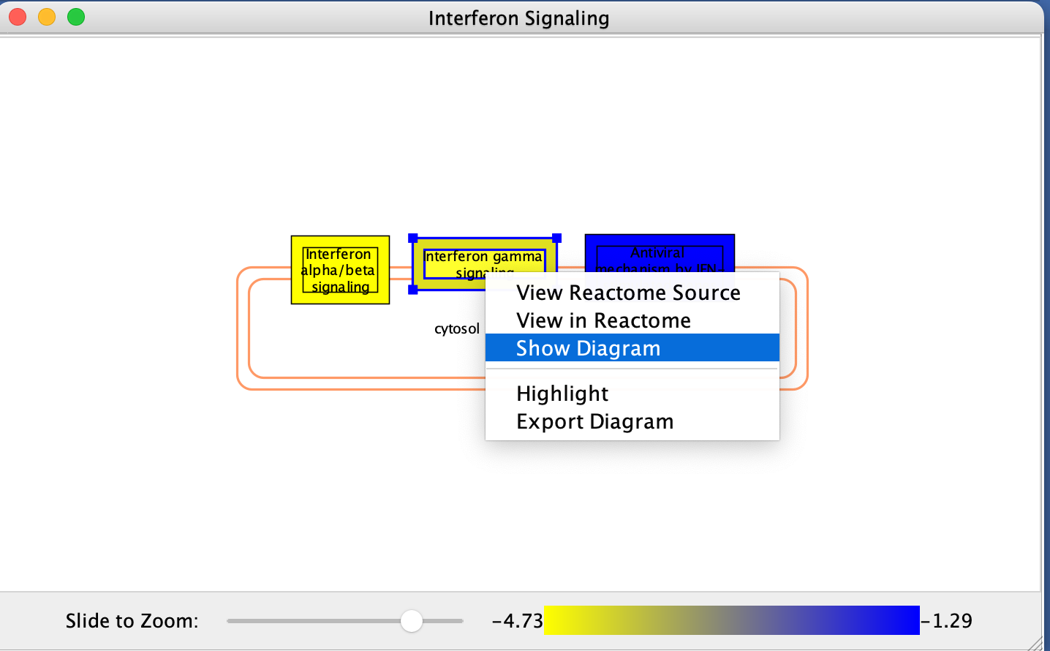Select the Interferon alpha/beta signaling node
Viewport: 1050px width, 651px height.
340,270
